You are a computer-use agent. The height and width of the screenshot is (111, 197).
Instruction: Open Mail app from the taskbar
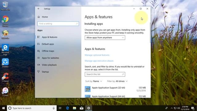click(82, 108)
